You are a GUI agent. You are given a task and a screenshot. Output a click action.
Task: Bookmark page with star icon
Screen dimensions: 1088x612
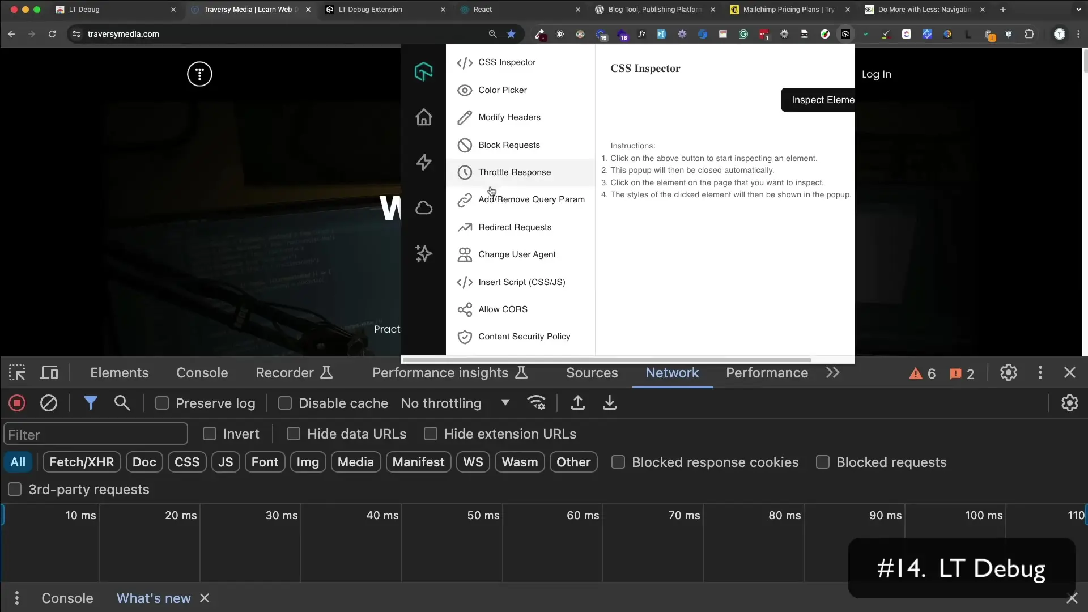click(x=511, y=34)
